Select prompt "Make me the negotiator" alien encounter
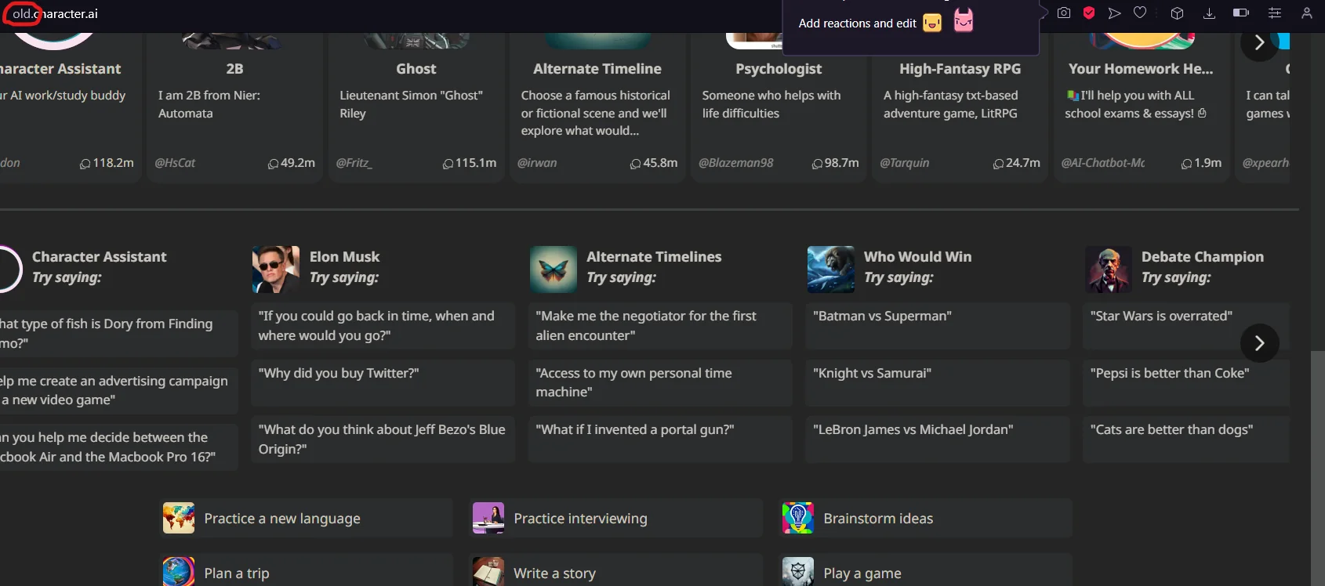Screen dimensions: 1325x586 pos(660,326)
